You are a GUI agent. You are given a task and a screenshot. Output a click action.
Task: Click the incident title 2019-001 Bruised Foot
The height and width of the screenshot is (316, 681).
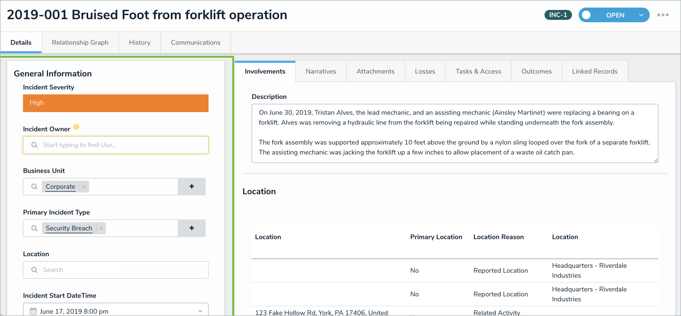click(x=147, y=15)
